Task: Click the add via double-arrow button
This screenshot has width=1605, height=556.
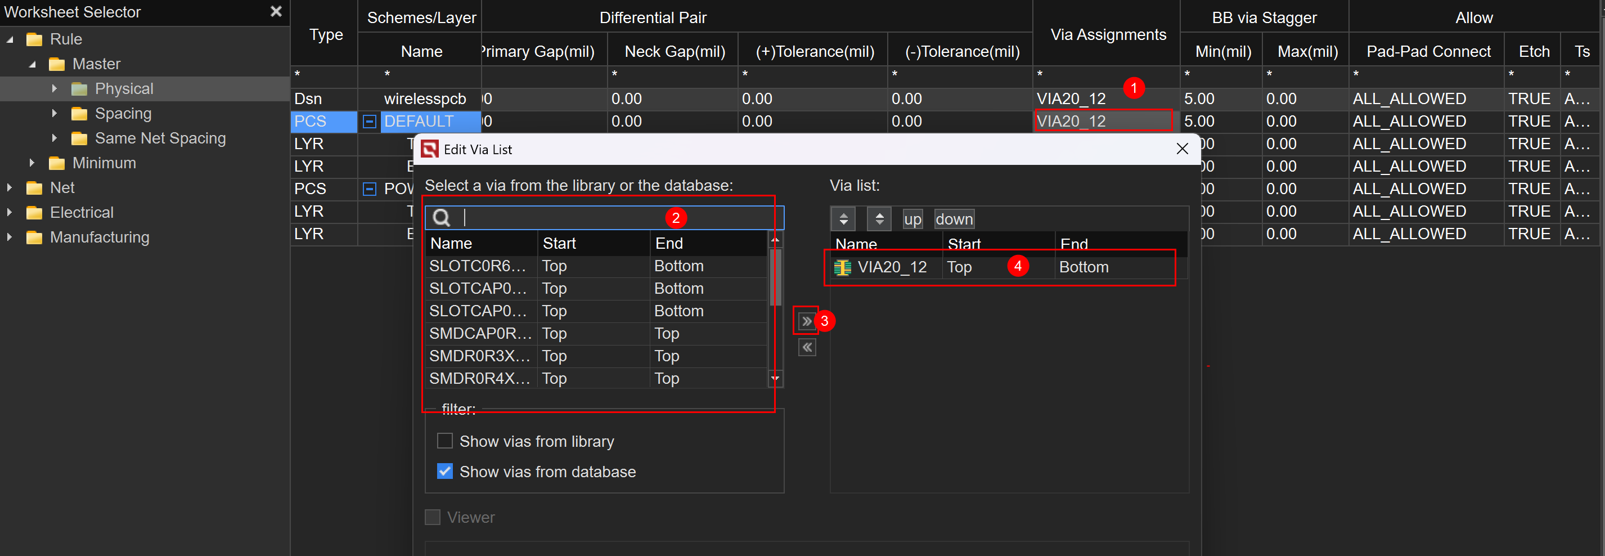Action: coord(806,321)
